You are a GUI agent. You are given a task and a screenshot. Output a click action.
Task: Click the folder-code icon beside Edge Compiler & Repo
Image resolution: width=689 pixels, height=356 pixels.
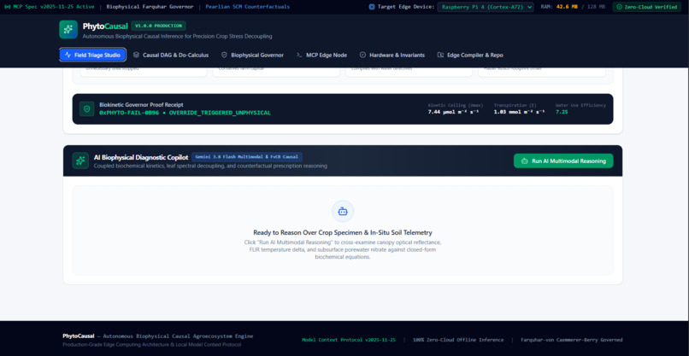440,55
